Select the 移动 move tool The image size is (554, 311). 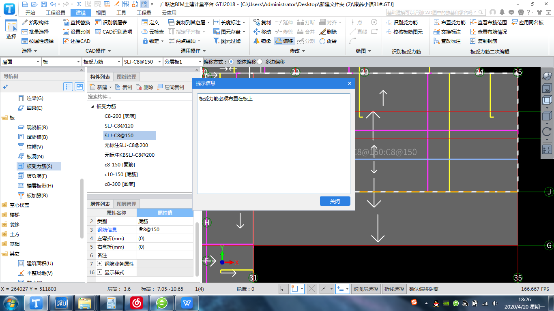click(262, 32)
